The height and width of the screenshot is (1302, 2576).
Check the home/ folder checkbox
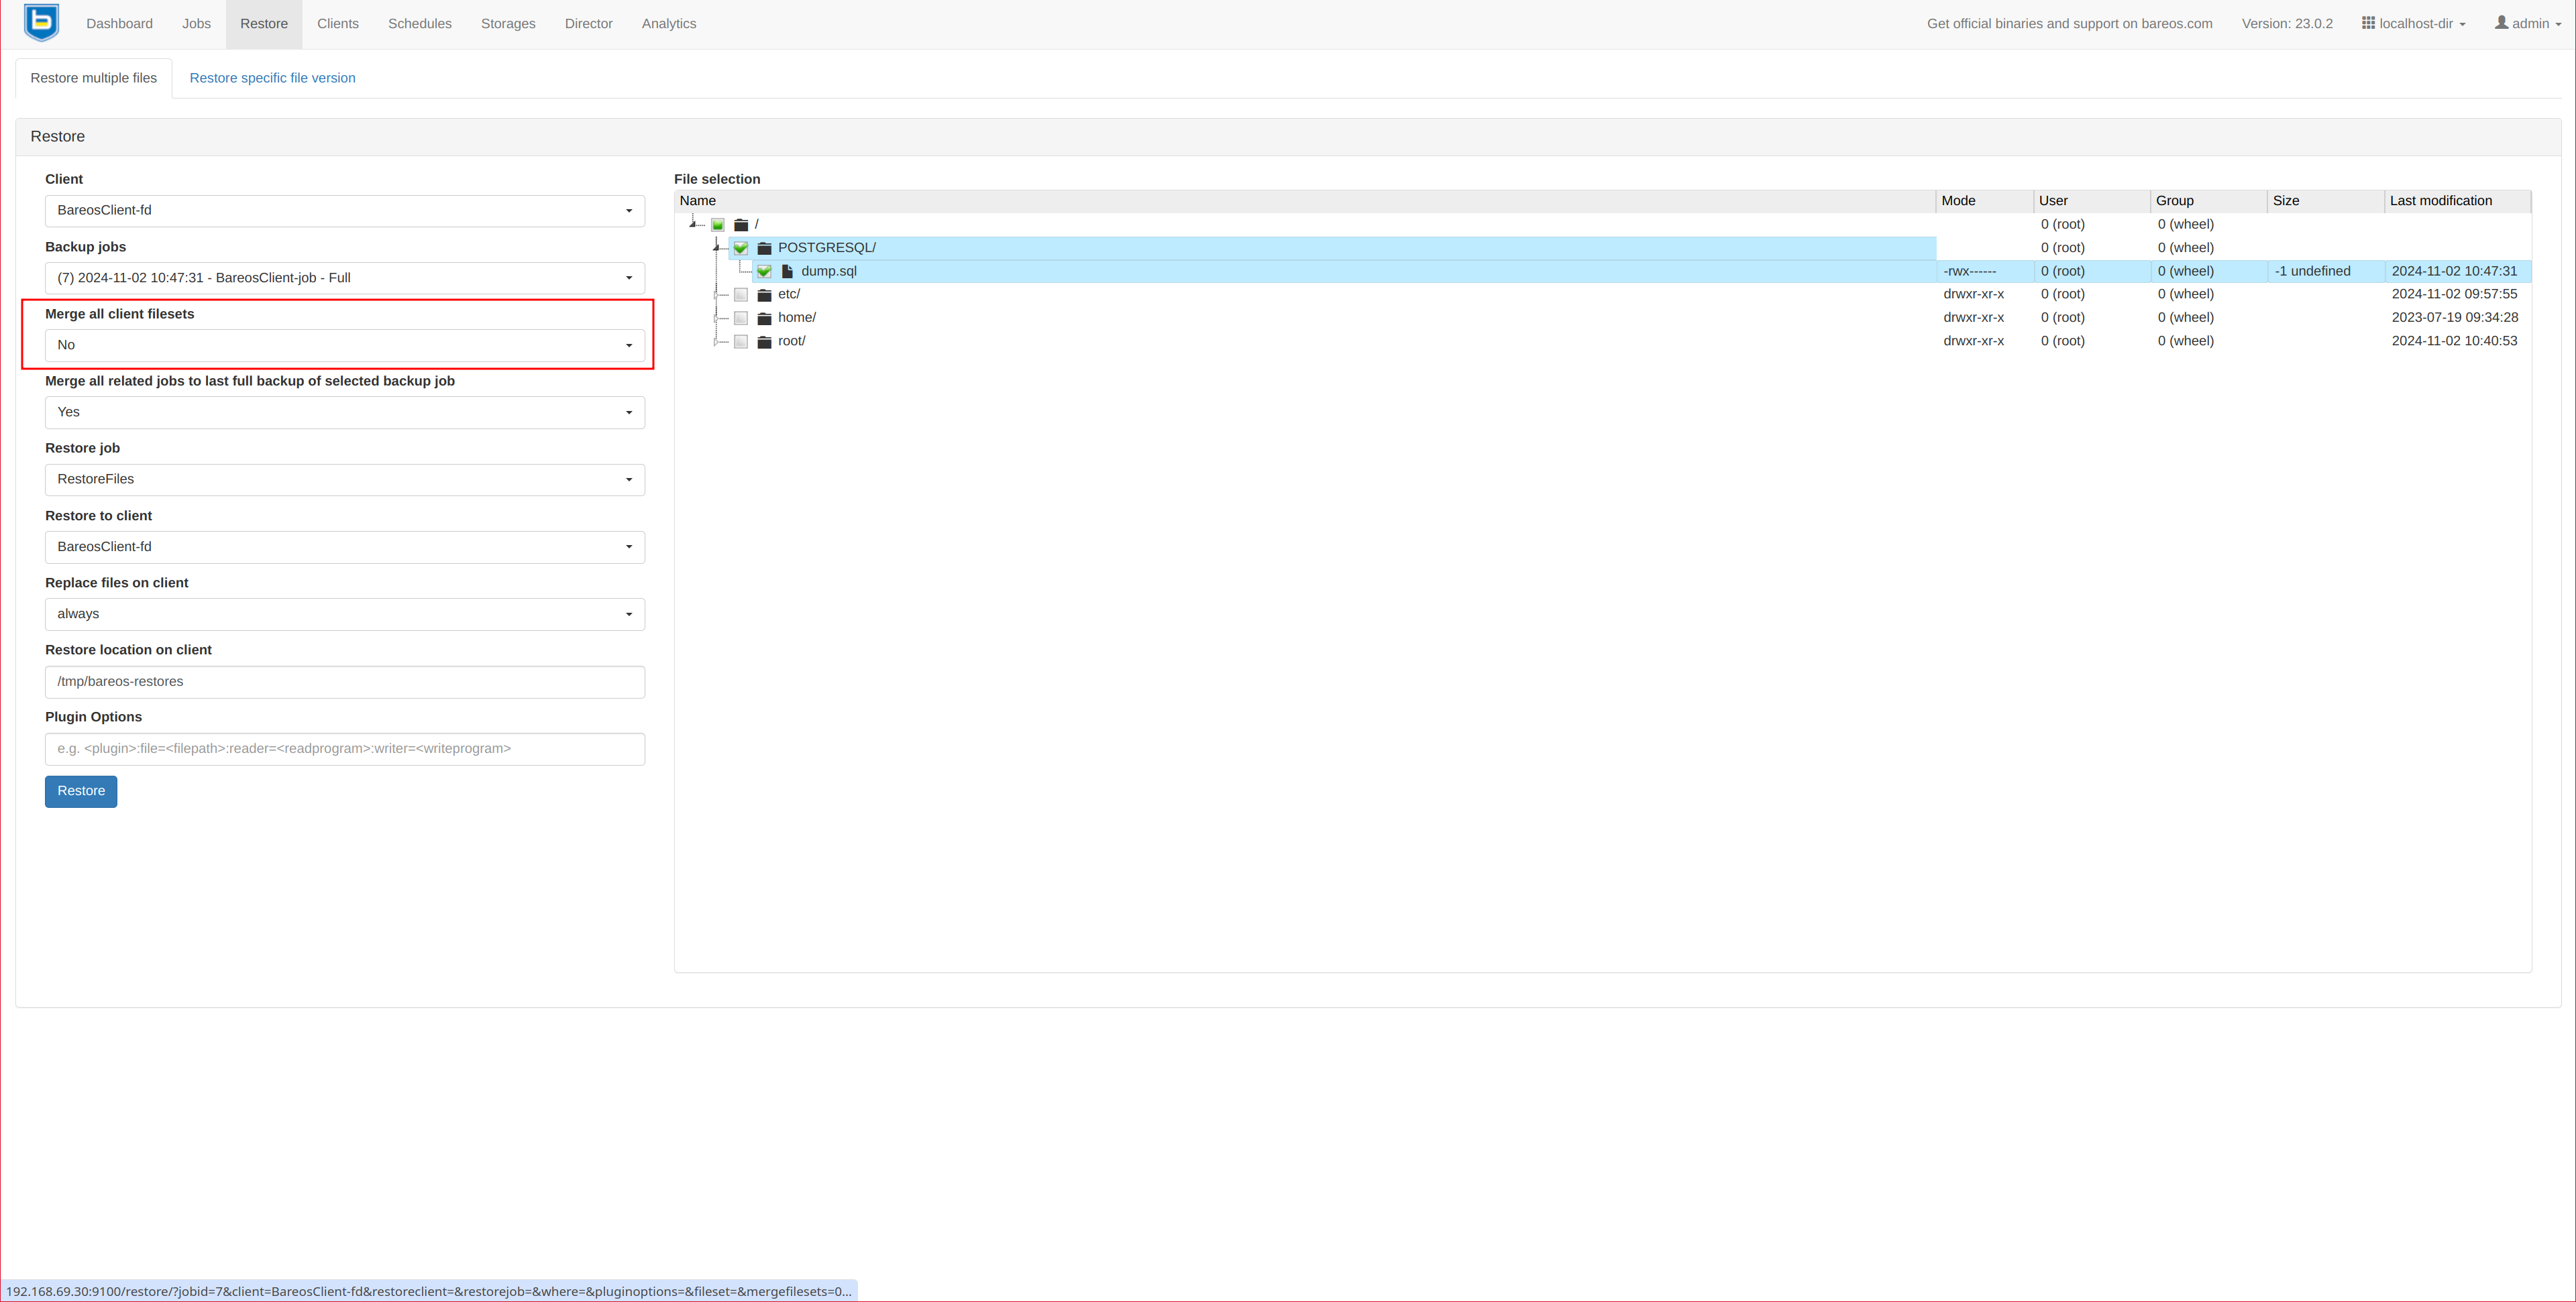pos(741,318)
